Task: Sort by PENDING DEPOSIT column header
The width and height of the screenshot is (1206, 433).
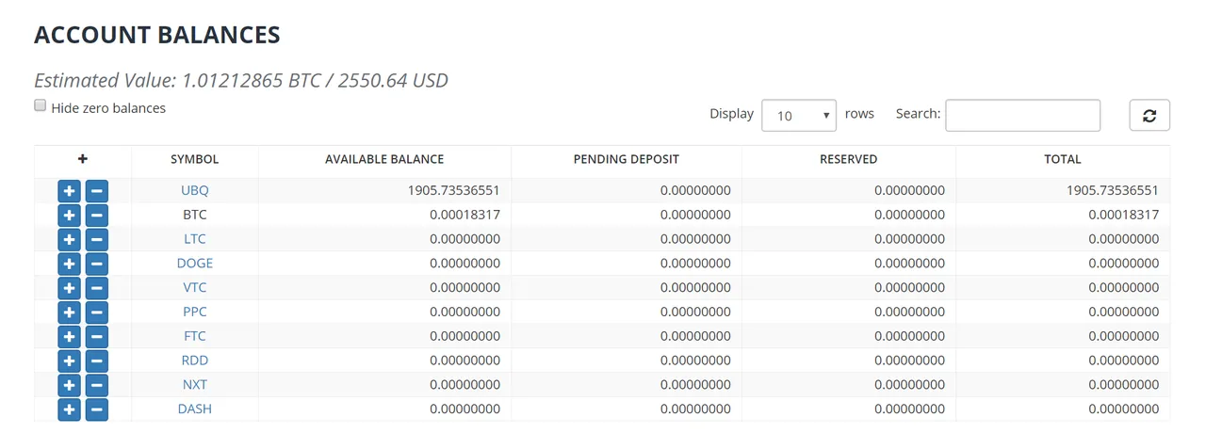Action: click(x=627, y=159)
